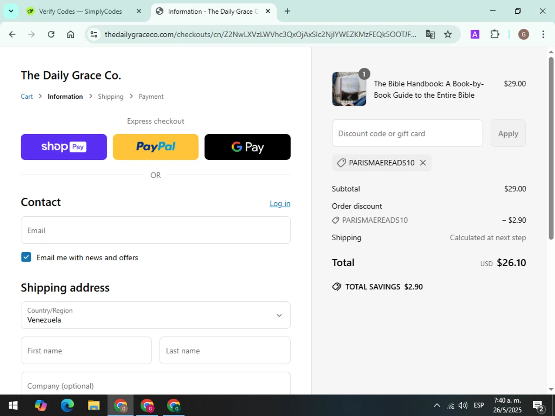The image size is (555, 416).
Task: Open the Copilot taskbar icon
Action: [x=41, y=406]
